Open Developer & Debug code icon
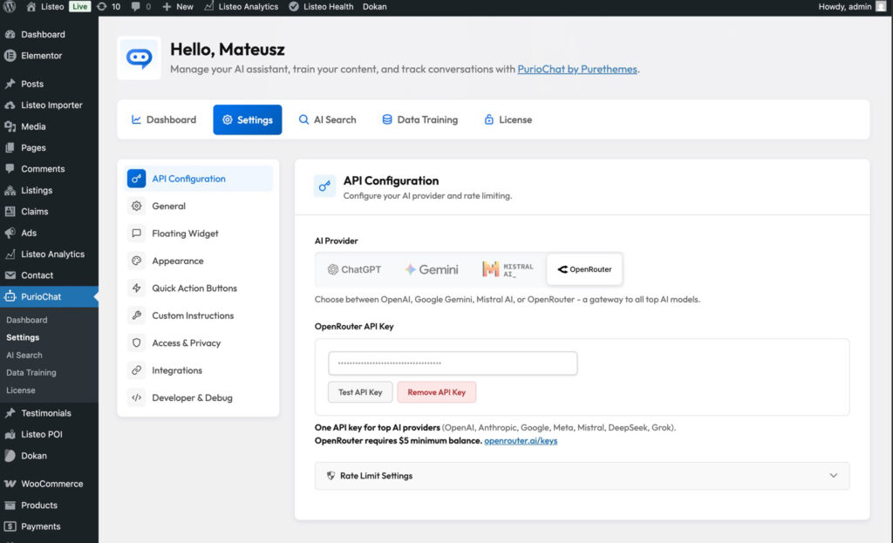 (137, 397)
